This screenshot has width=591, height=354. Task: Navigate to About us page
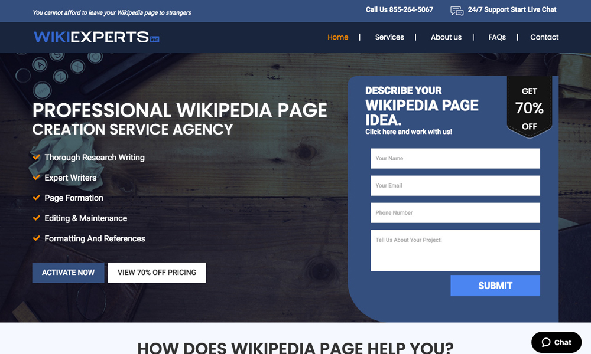446,37
